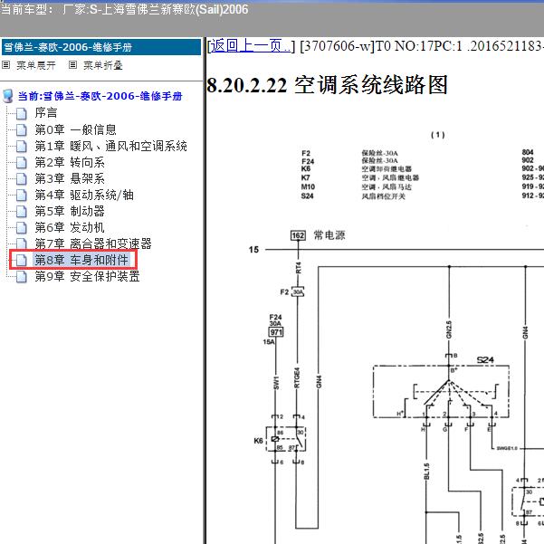Click the page icon beside 第0章
Image resolution: width=544 pixels, height=544 pixels.
point(22,129)
